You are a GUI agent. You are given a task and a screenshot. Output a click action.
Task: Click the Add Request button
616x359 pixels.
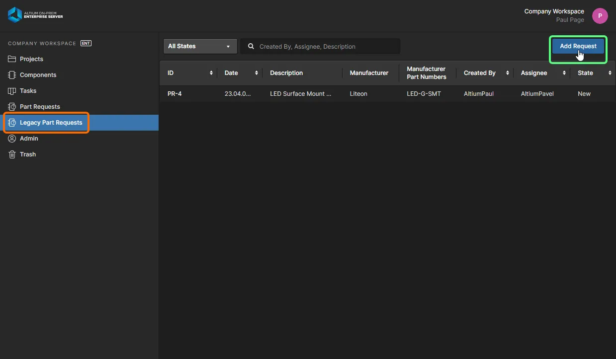[x=578, y=46]
